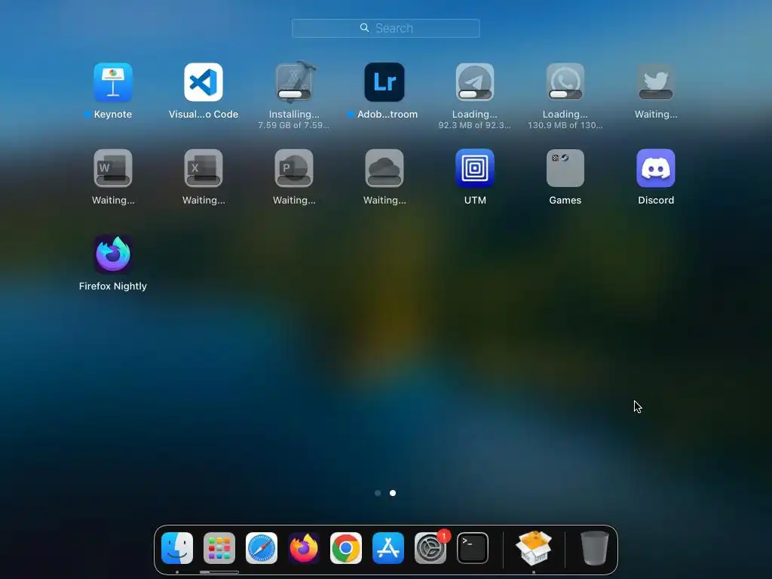772x579 pixels.
Task: Open Google Chrome from the Dock
Action: [345, 548]
